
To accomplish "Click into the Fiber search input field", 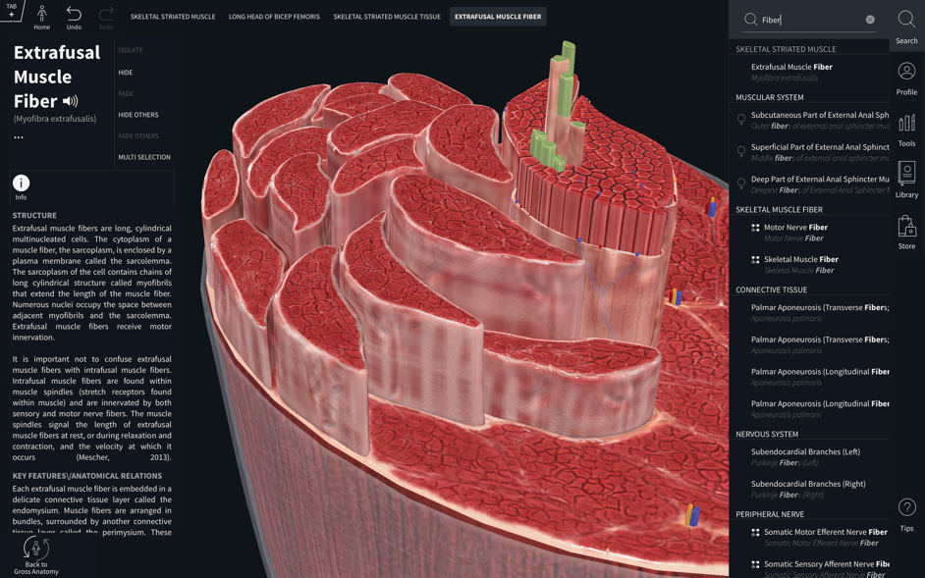I will [x=810, y=20].
